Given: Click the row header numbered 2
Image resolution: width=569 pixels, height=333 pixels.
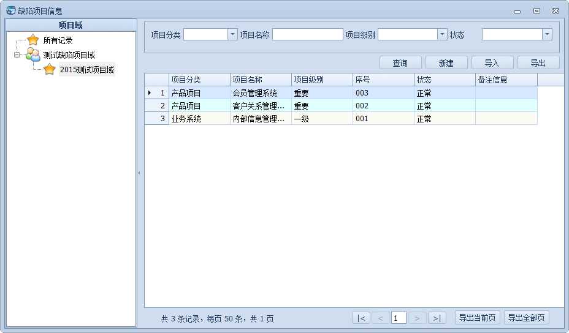Looking at the screenshot, I should click(157, 106).
